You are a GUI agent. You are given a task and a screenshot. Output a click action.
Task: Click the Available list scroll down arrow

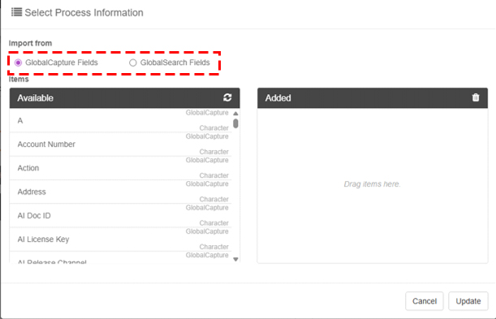(x=235, y=259)
